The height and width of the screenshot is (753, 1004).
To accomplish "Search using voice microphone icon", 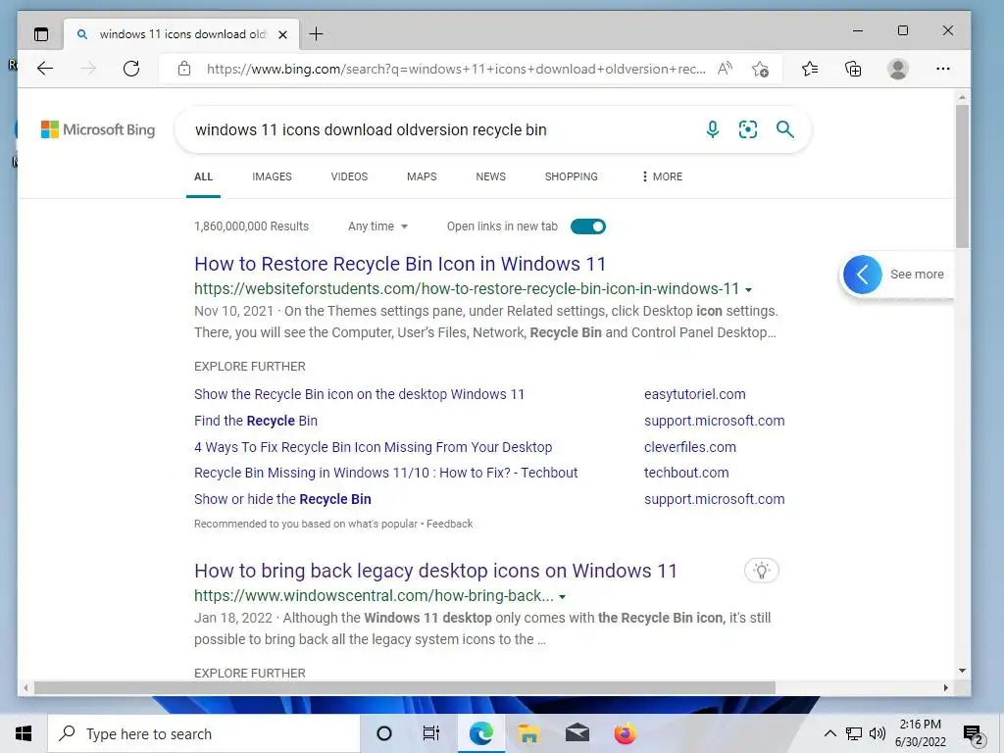I will click(x=713, y=129).
